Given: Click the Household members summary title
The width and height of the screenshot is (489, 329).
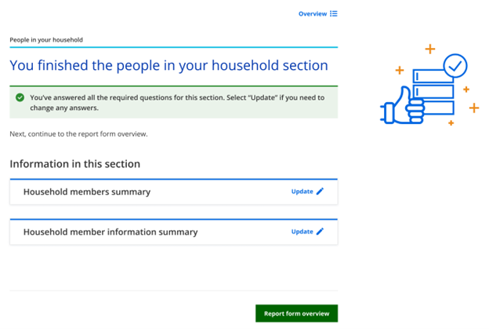Looking at the screenshot, I should [x=86, y=192].
